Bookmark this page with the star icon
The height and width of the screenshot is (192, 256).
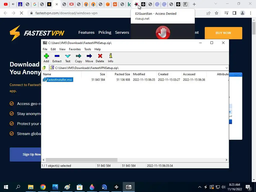pos(216,13)
